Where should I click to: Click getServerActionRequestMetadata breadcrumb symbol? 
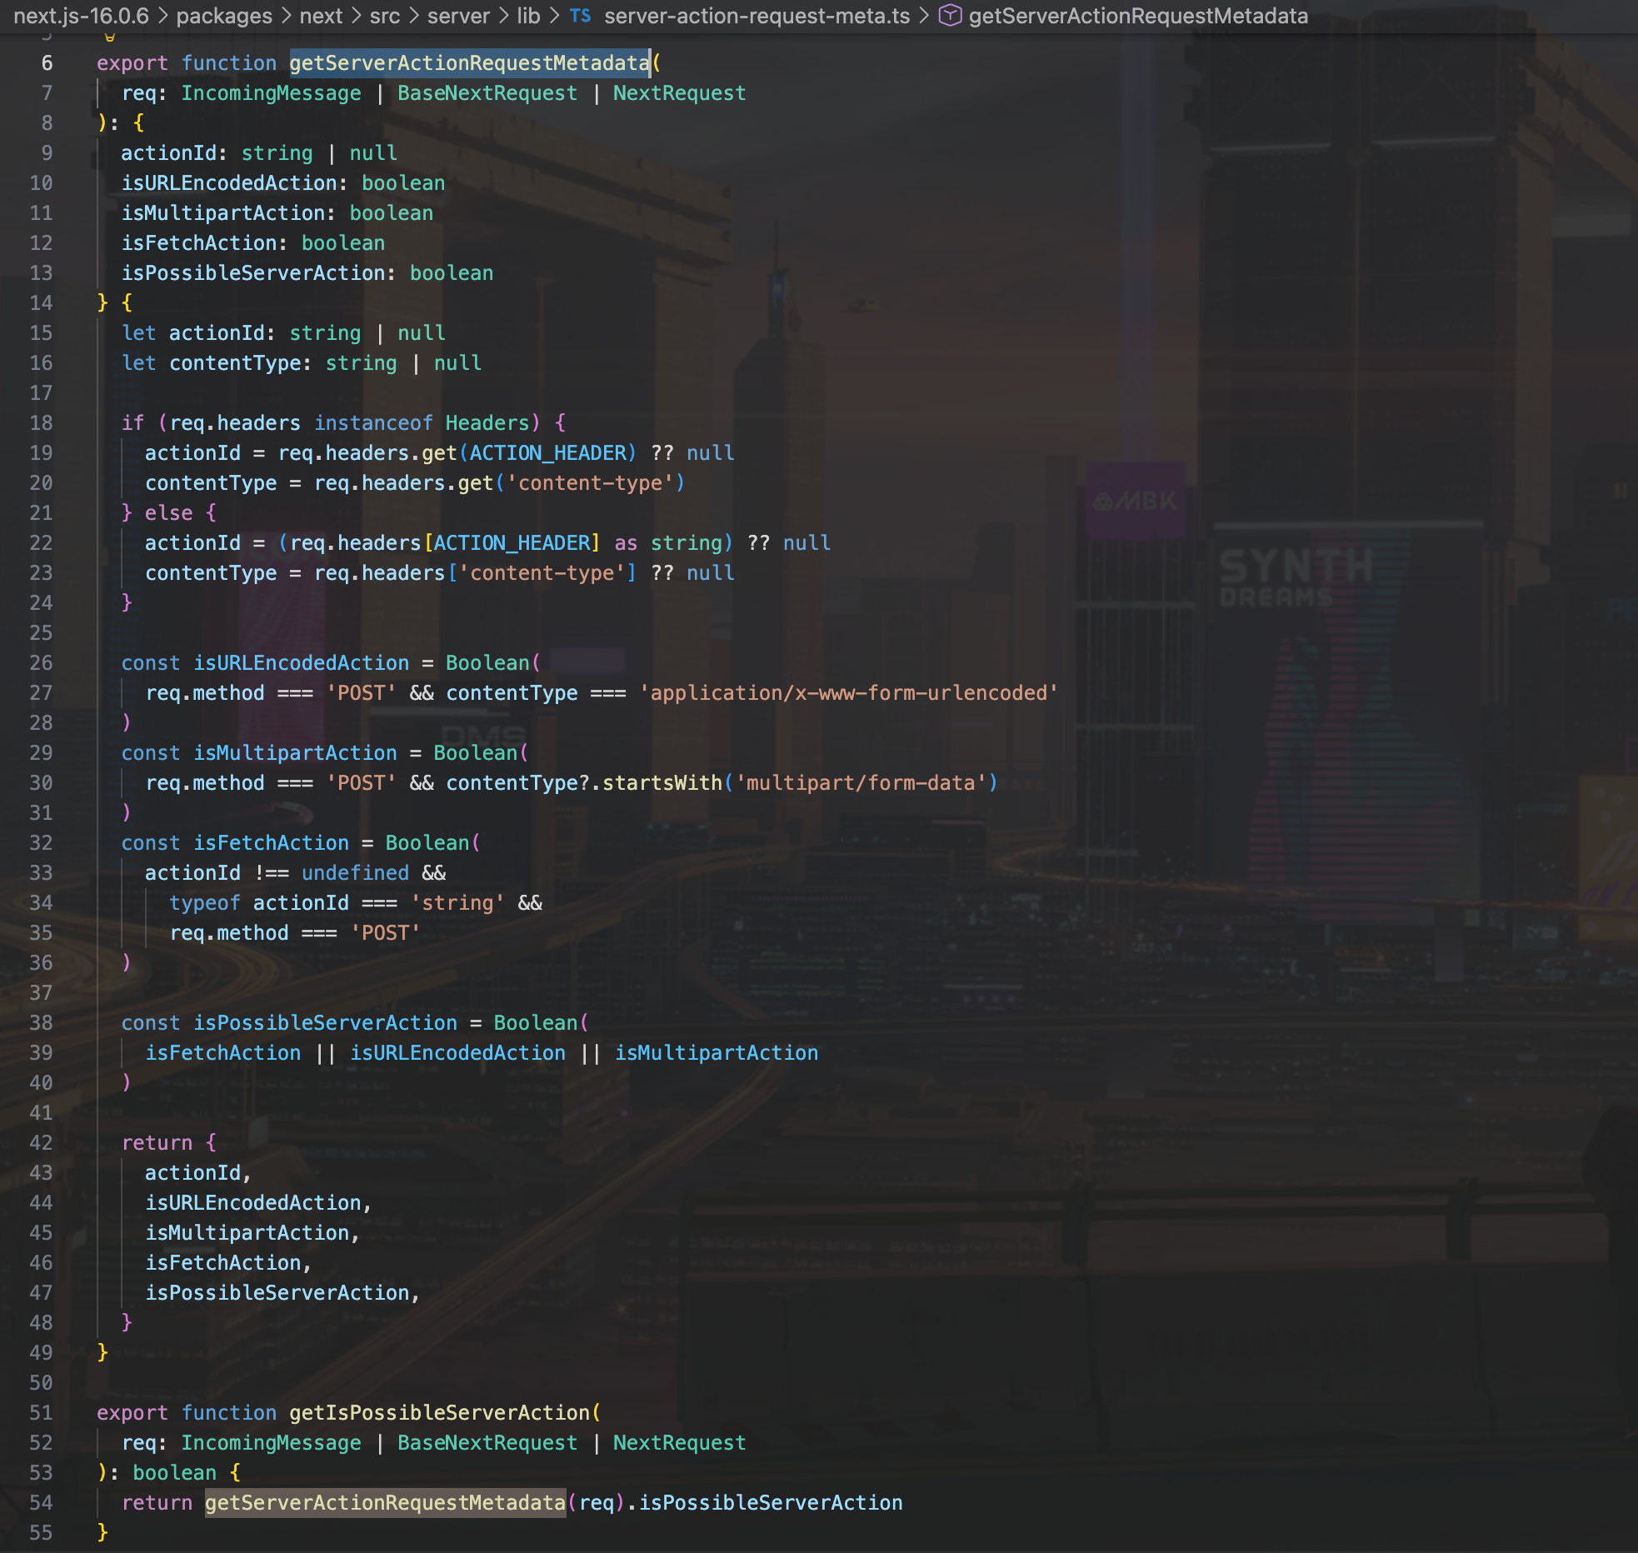click(x=1137, y=16)
